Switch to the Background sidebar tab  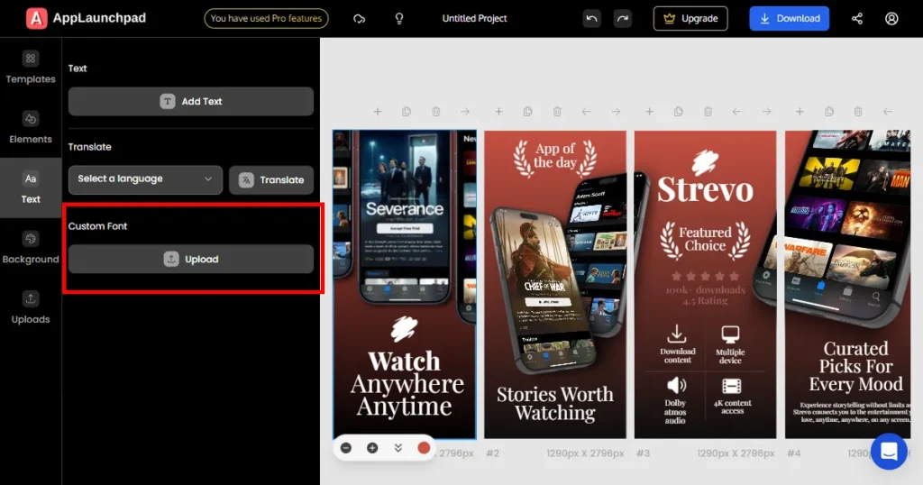click(x=31, y=248)
